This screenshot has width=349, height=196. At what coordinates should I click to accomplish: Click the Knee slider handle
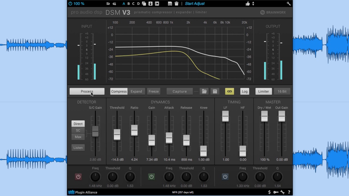[x=203, y=151]
